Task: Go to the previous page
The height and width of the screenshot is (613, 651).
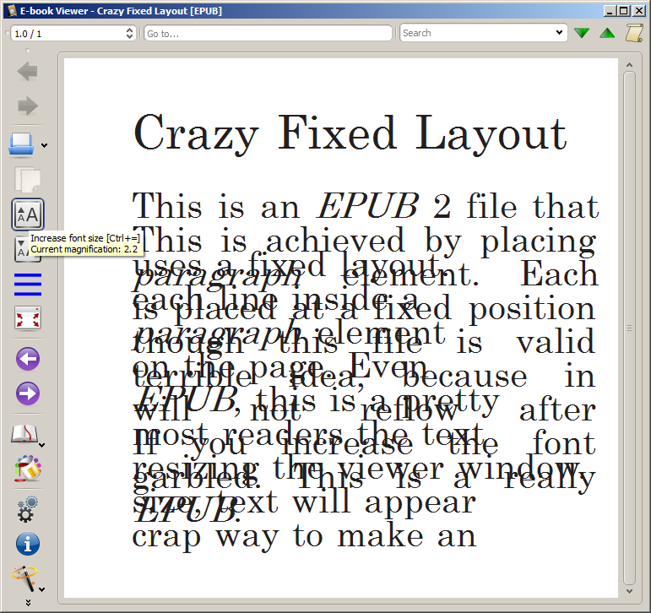Action: coord(27,360)
